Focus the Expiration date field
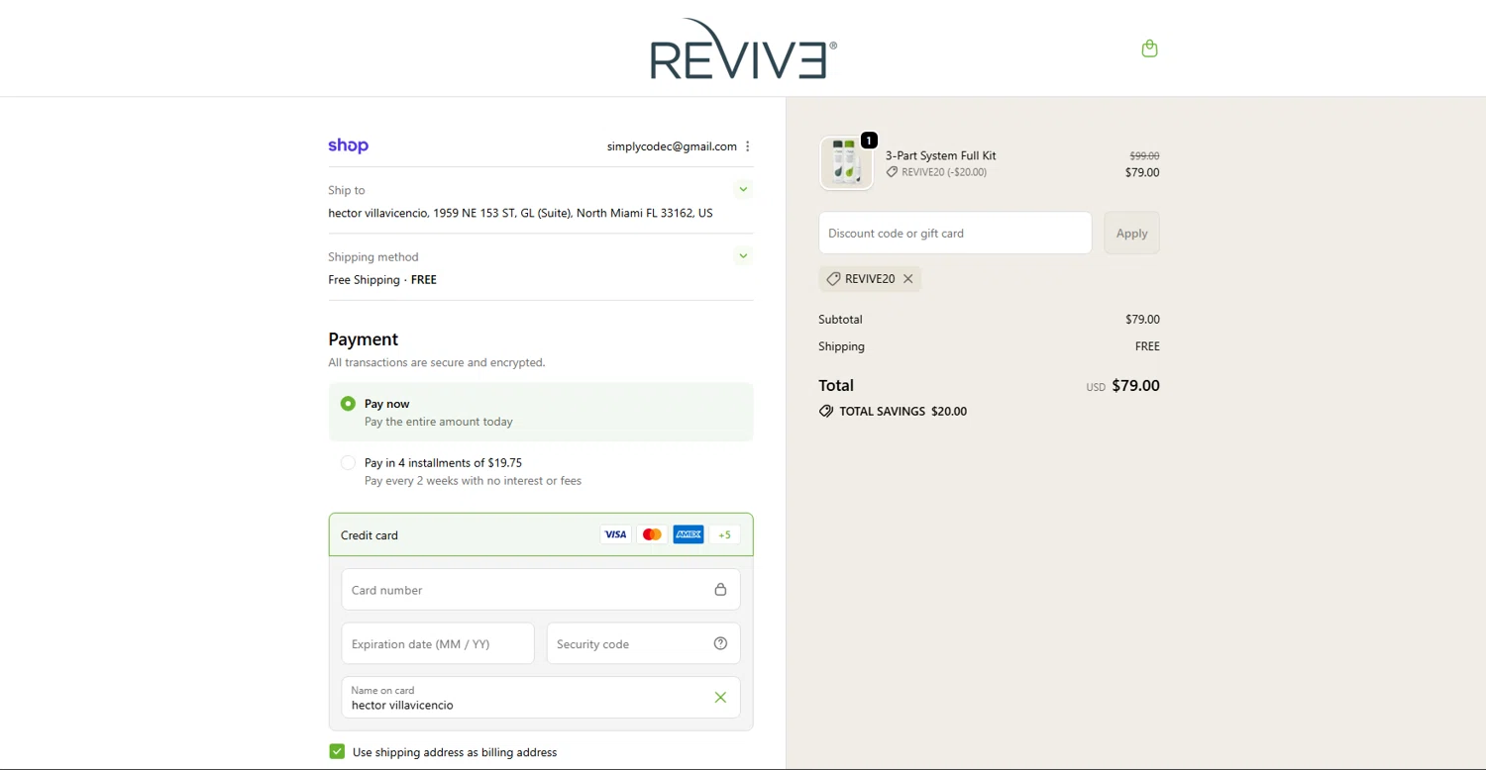 (x=438, y=643)
